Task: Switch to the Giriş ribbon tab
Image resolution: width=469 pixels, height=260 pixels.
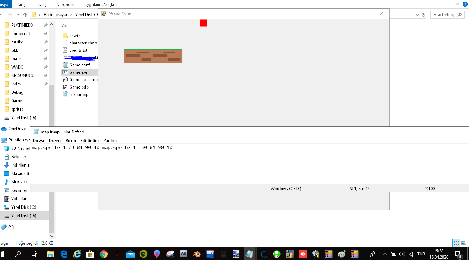Action: [x=21, y=5]
